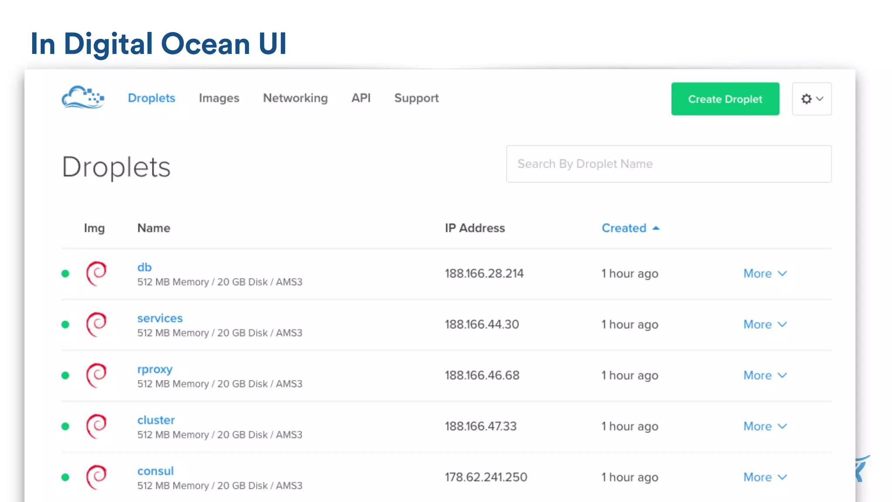Open the Support tab
Image resolution: width=892 pixels, height=502 pixels.
click(x=416, y=98)
